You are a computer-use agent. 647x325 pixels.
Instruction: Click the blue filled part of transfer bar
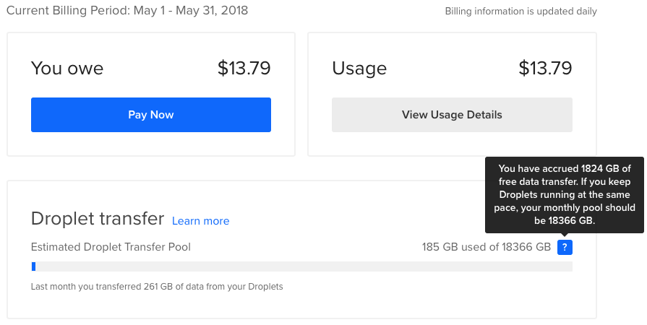click(33, 266)
